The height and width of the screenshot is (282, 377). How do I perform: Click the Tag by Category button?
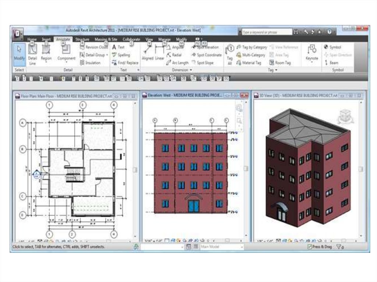pos(251,47)
